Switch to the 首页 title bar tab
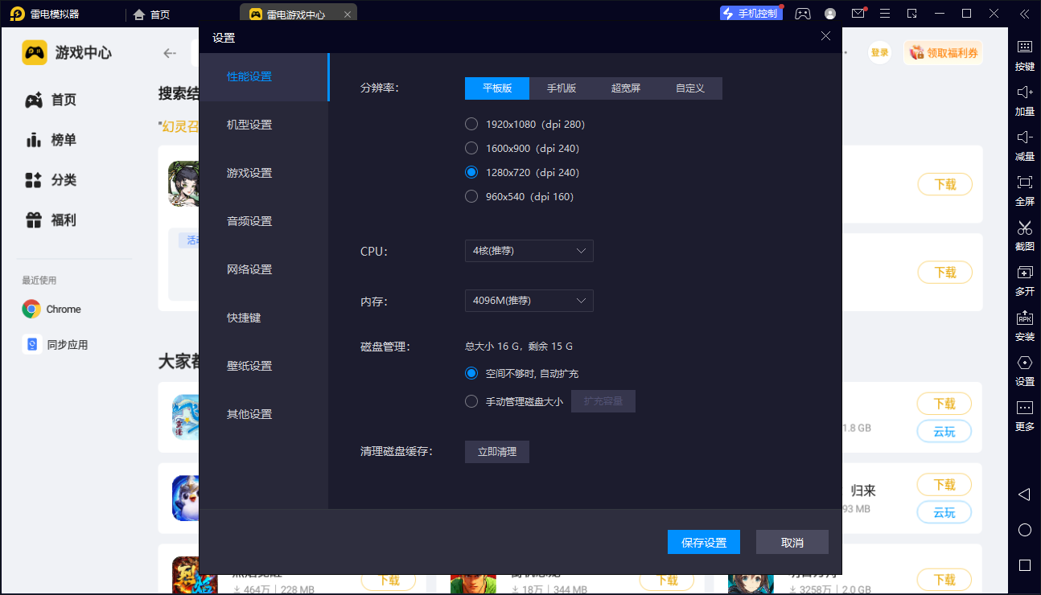1041x595 pixels. [x=151, y=14]
